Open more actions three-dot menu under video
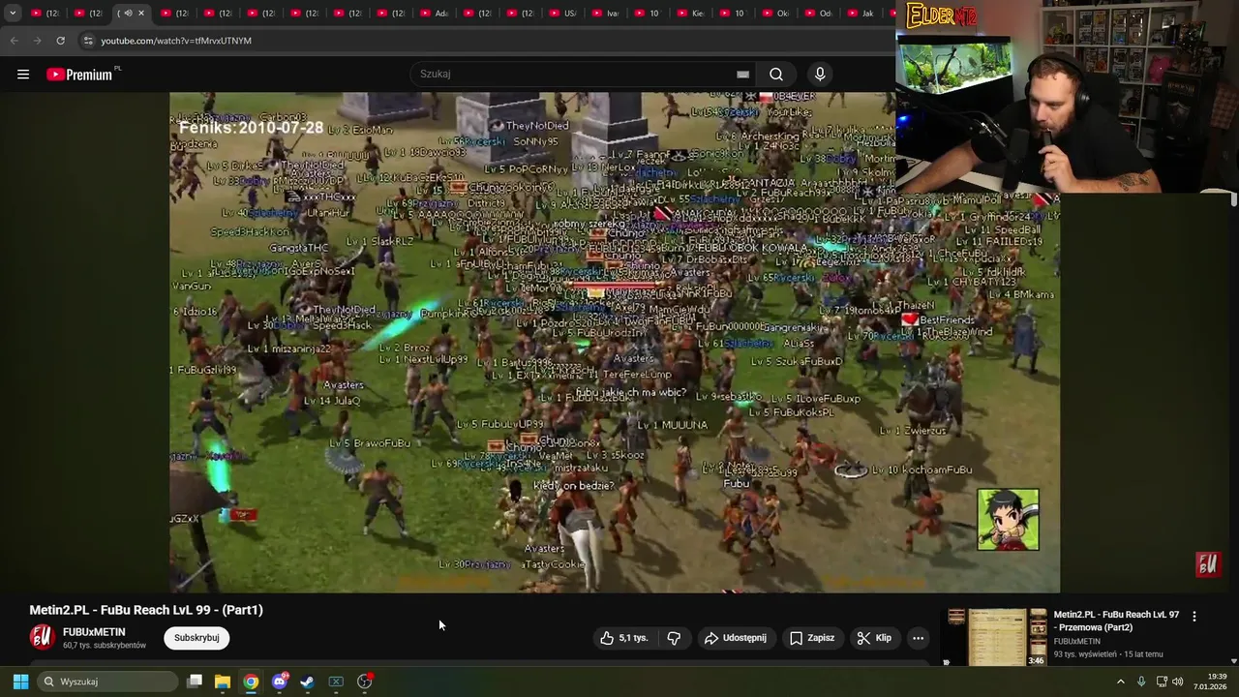The height and width of the screenshot is (697, 1239). click(918, 638)
